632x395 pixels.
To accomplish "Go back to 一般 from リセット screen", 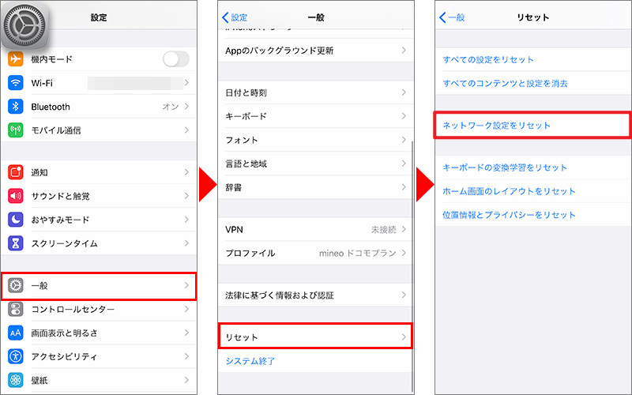I will 453,17.
